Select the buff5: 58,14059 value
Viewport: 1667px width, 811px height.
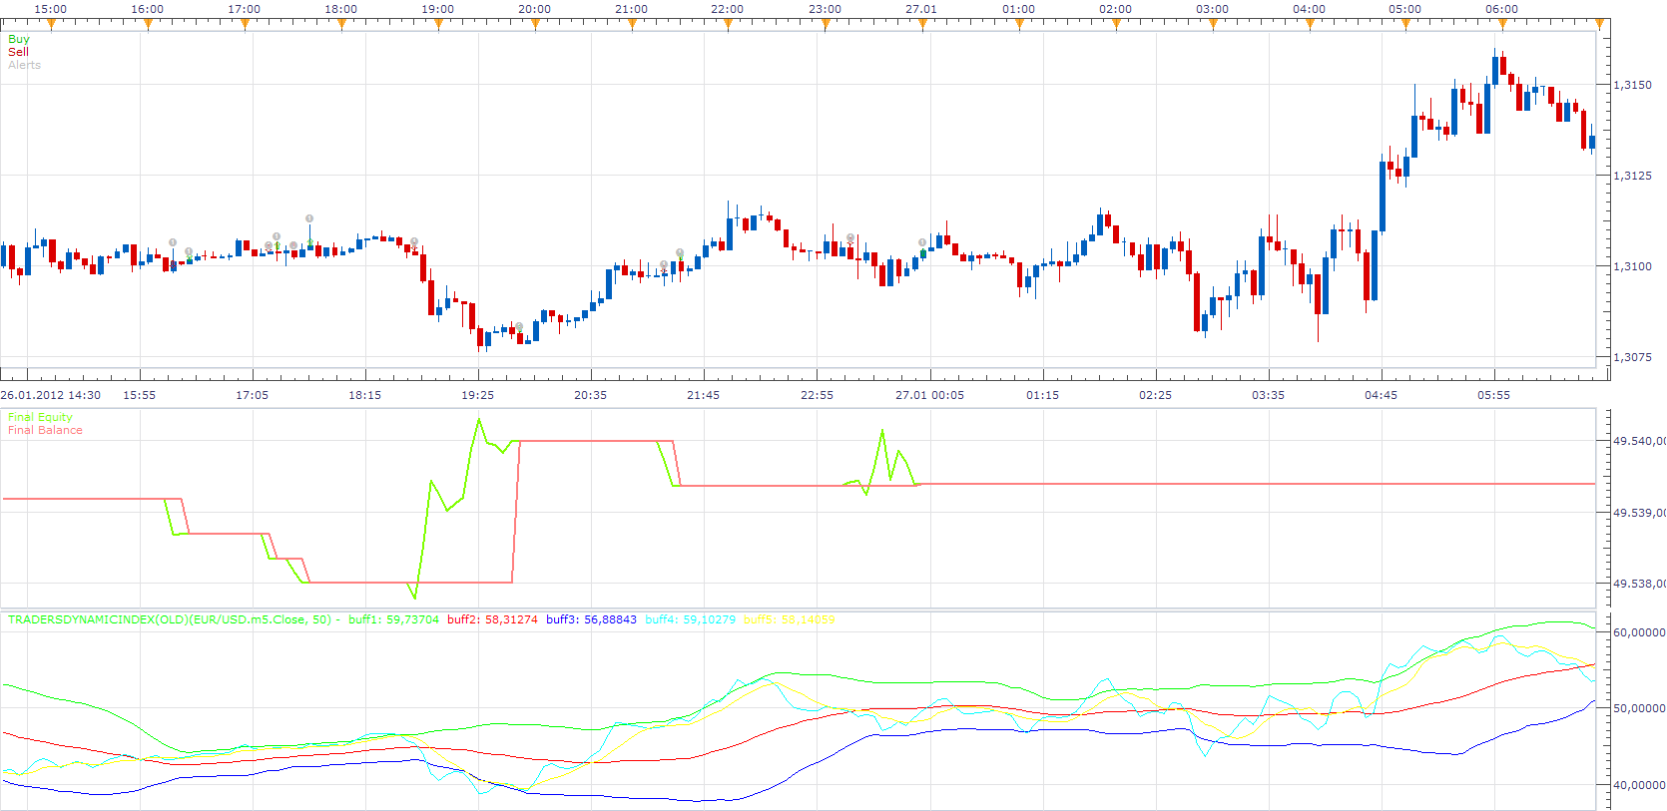click(x=789, y=619)
